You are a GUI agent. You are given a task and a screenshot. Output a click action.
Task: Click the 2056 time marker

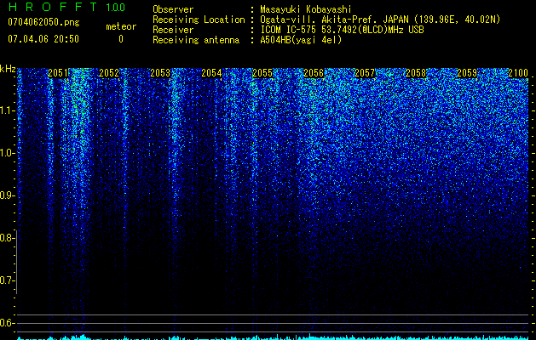pos(314,73)
